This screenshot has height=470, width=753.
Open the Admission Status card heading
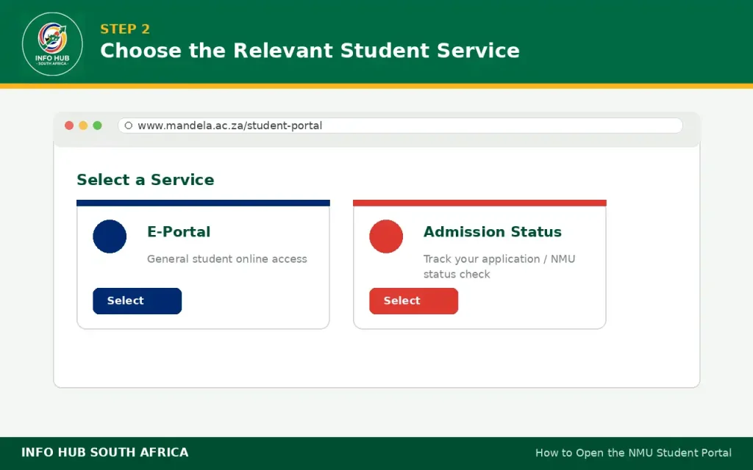492,231
